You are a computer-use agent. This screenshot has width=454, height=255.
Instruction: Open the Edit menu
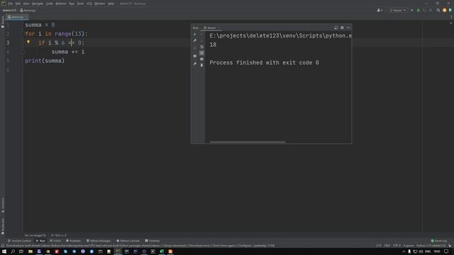point(18,4)
